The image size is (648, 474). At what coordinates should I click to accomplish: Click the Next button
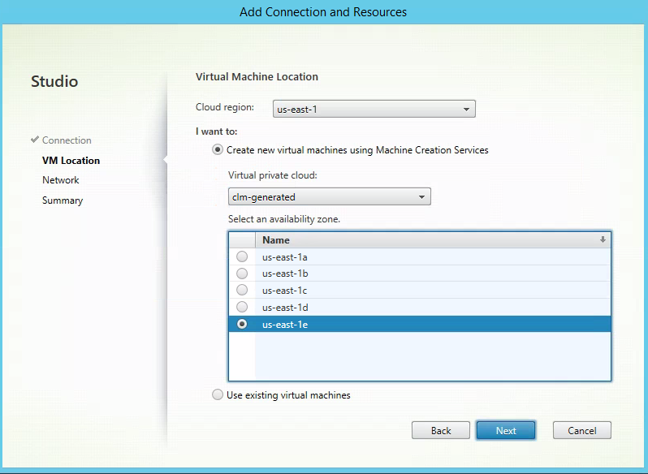[x=506, y=431]
